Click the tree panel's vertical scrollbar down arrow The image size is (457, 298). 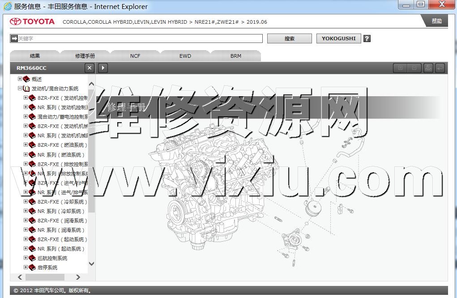[x=92, y=264]
